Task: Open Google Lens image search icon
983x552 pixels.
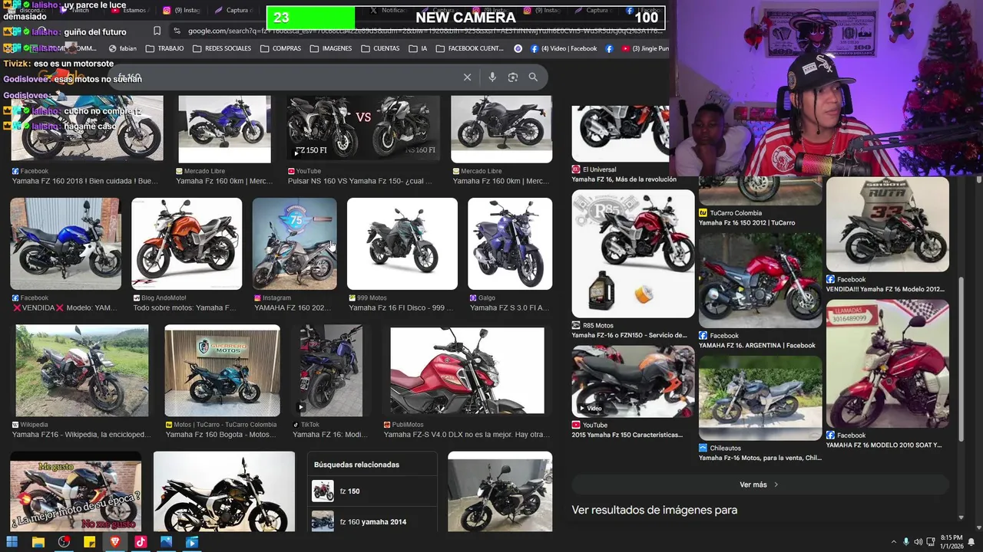Action: click(x=513, y=77)
